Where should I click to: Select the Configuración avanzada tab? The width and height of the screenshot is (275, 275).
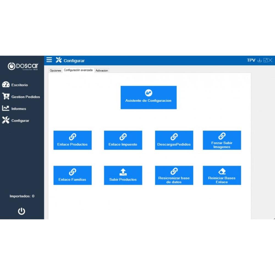pos(78,70)
